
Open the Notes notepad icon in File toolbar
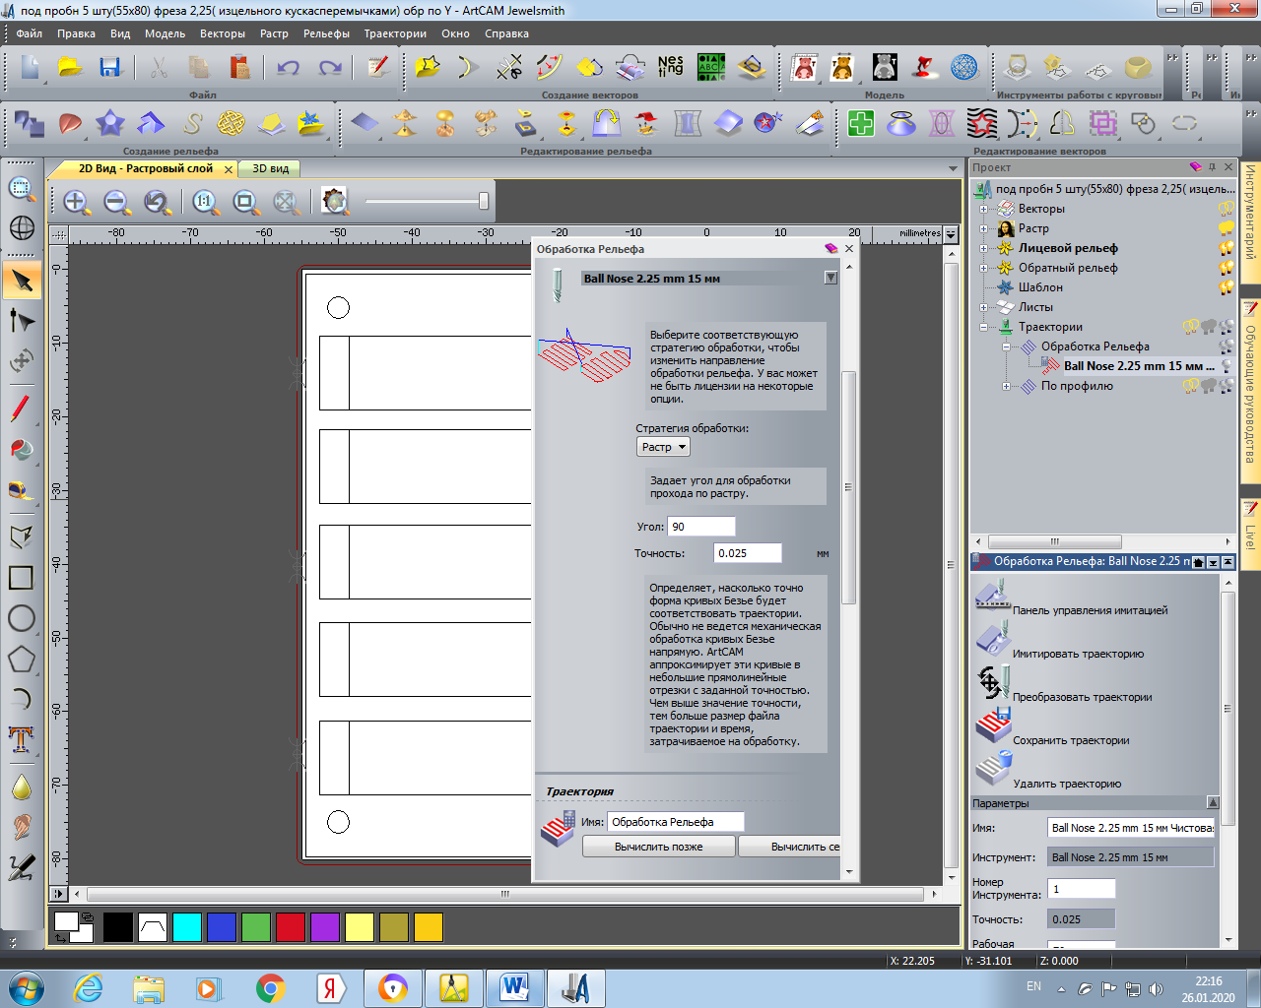tap(377, 67)
